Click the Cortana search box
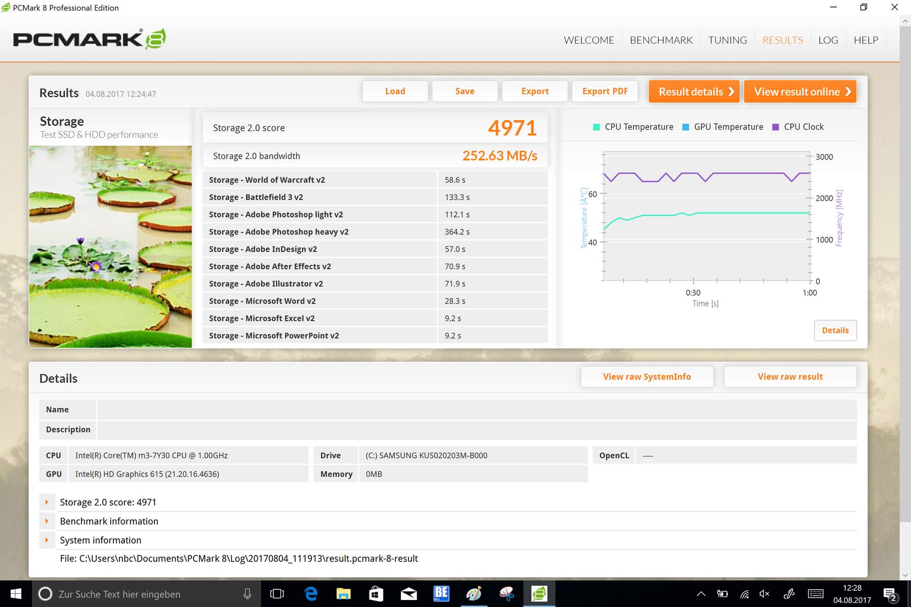 pos(147,594)
